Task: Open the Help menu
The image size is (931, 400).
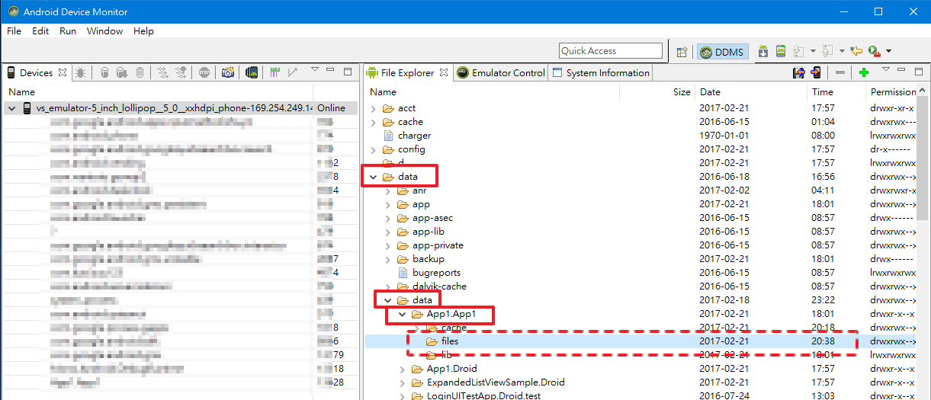Action: pyautogui.click(x=143, y=31)
